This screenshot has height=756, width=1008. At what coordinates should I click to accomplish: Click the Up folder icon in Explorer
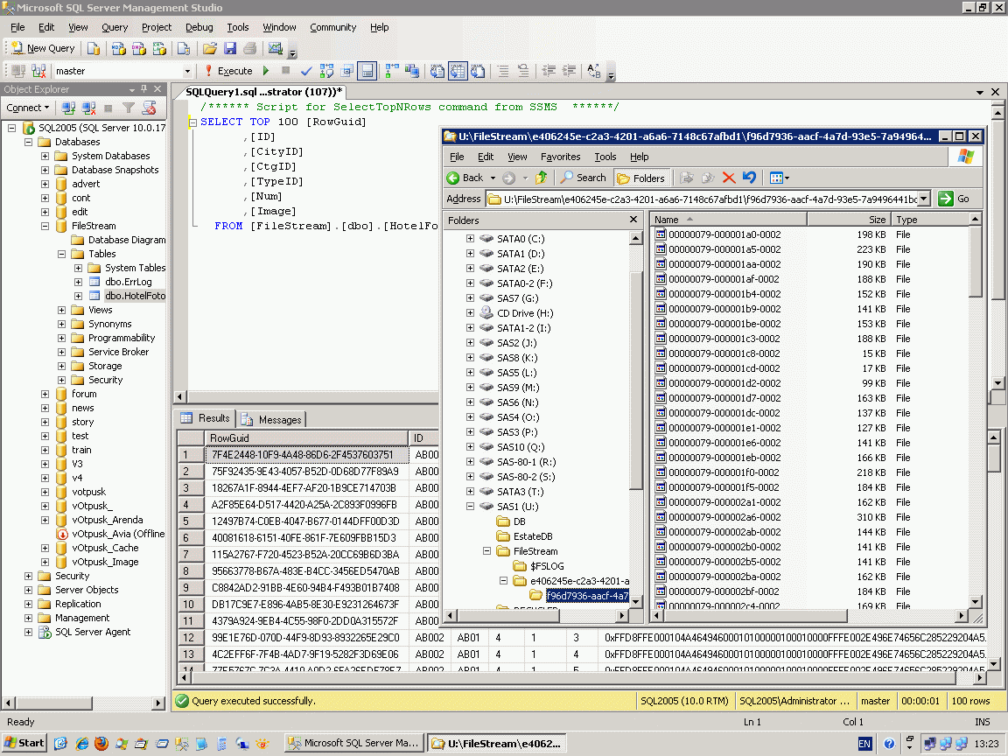point(541,178)
